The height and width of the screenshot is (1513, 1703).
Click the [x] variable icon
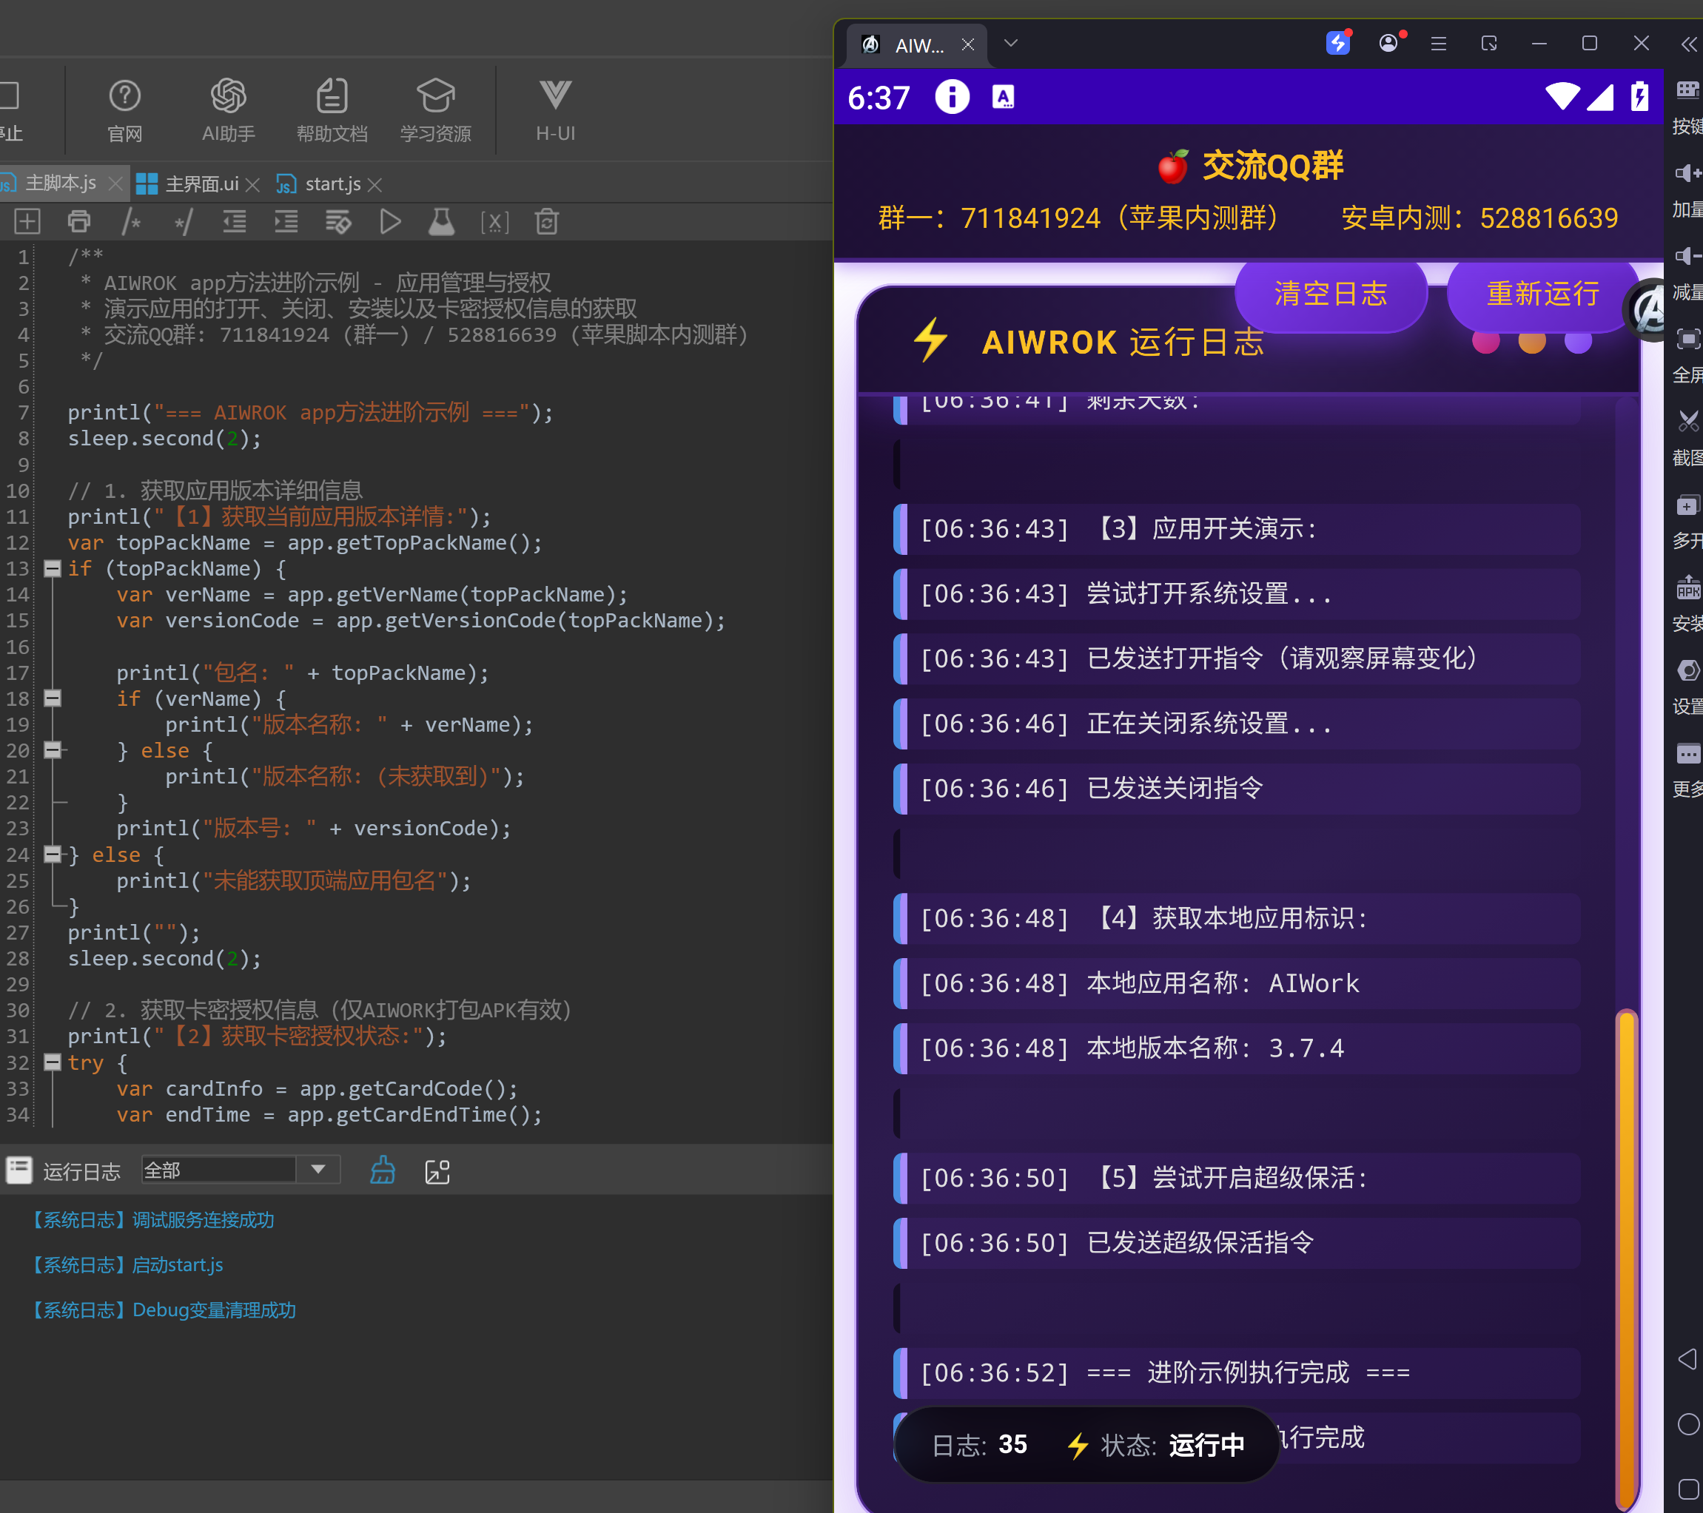[494, 223]
